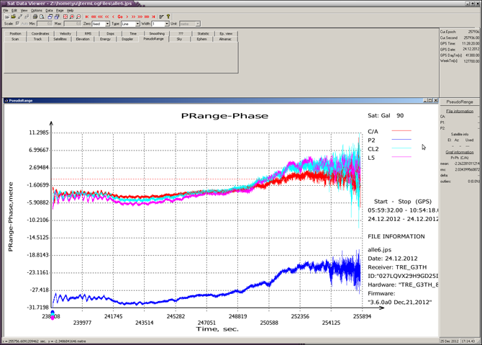Click the Max scale input field
Screen dimensions: 482x345
[72, 24]
